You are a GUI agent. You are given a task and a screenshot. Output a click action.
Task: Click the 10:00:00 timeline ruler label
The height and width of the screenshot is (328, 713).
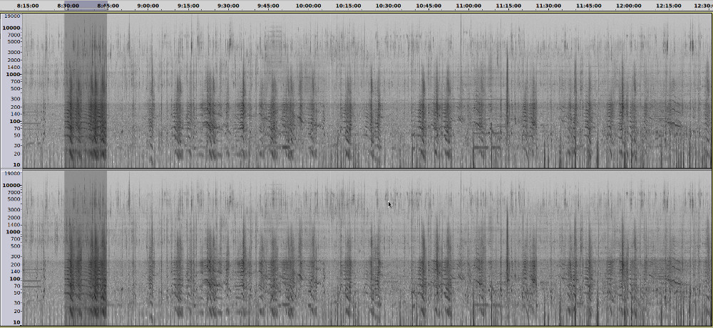click(x=308, y=6)
